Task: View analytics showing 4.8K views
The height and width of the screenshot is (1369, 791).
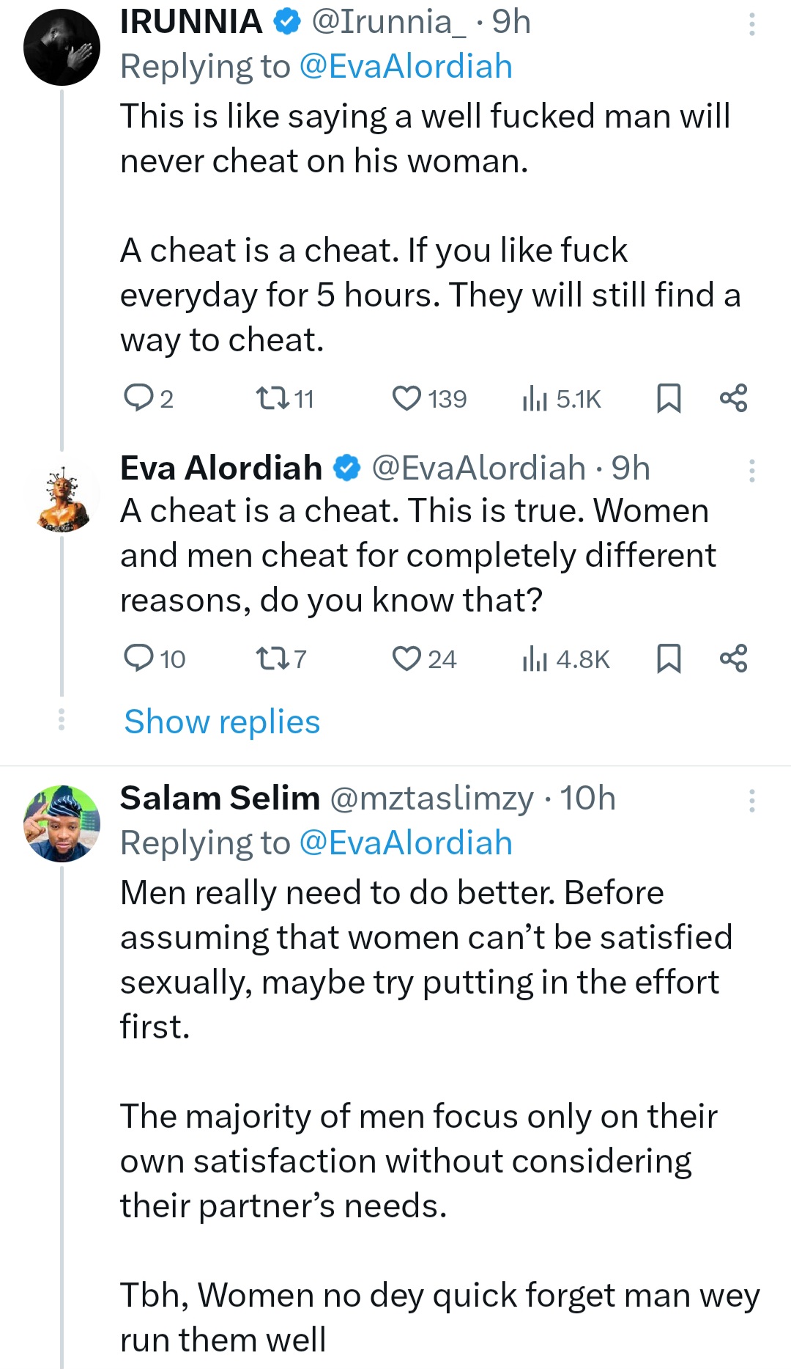Action: tap(535, 659)
